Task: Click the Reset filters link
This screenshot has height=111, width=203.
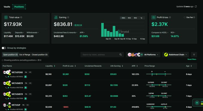Action: (192, 59)
